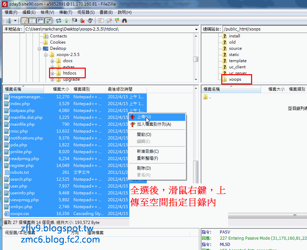The width and height of the screenshot is (307, 250).
Task: Click the red upload arrow icon
Action: (x=132, y=117)
